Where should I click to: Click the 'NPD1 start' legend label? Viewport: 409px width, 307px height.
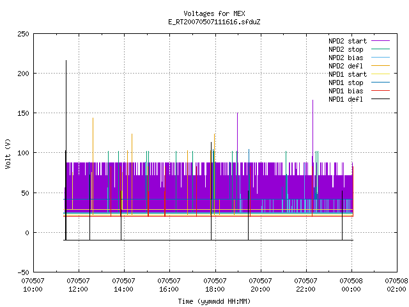coord(348,74)
